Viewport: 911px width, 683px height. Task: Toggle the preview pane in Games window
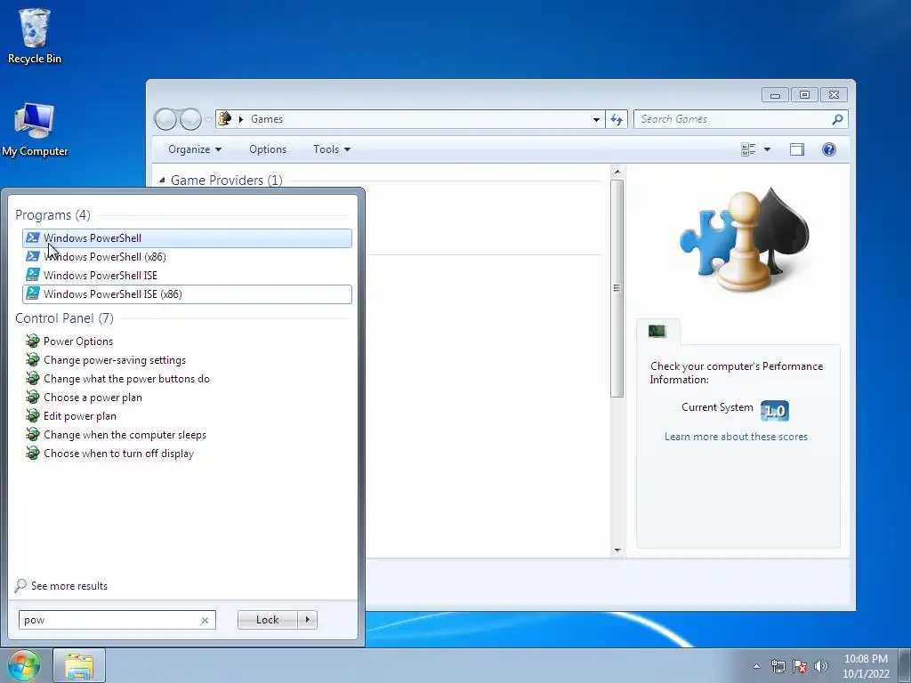[x=797, y=149]
